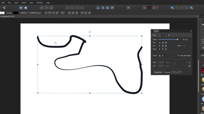Open the Window menu
Viewport: 204px width, 114px height.
coord(40,3)
